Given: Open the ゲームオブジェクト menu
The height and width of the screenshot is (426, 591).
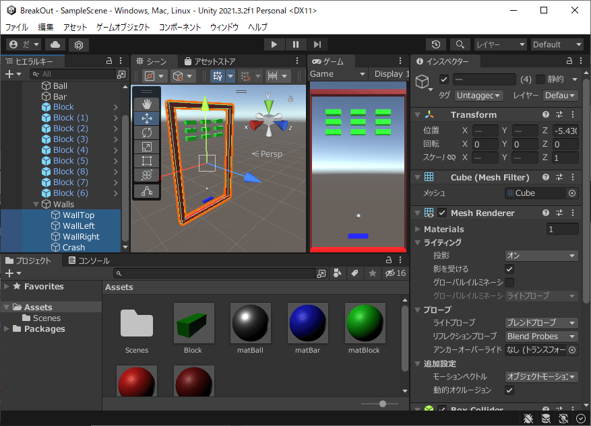Looking at the screenshot, I should point(123,27).
